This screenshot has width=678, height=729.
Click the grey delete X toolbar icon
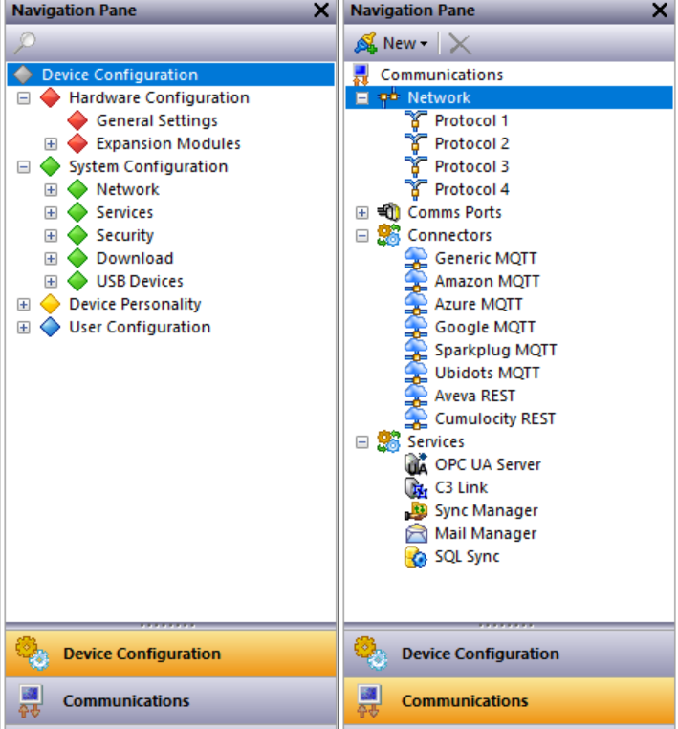tap(460, 43)
